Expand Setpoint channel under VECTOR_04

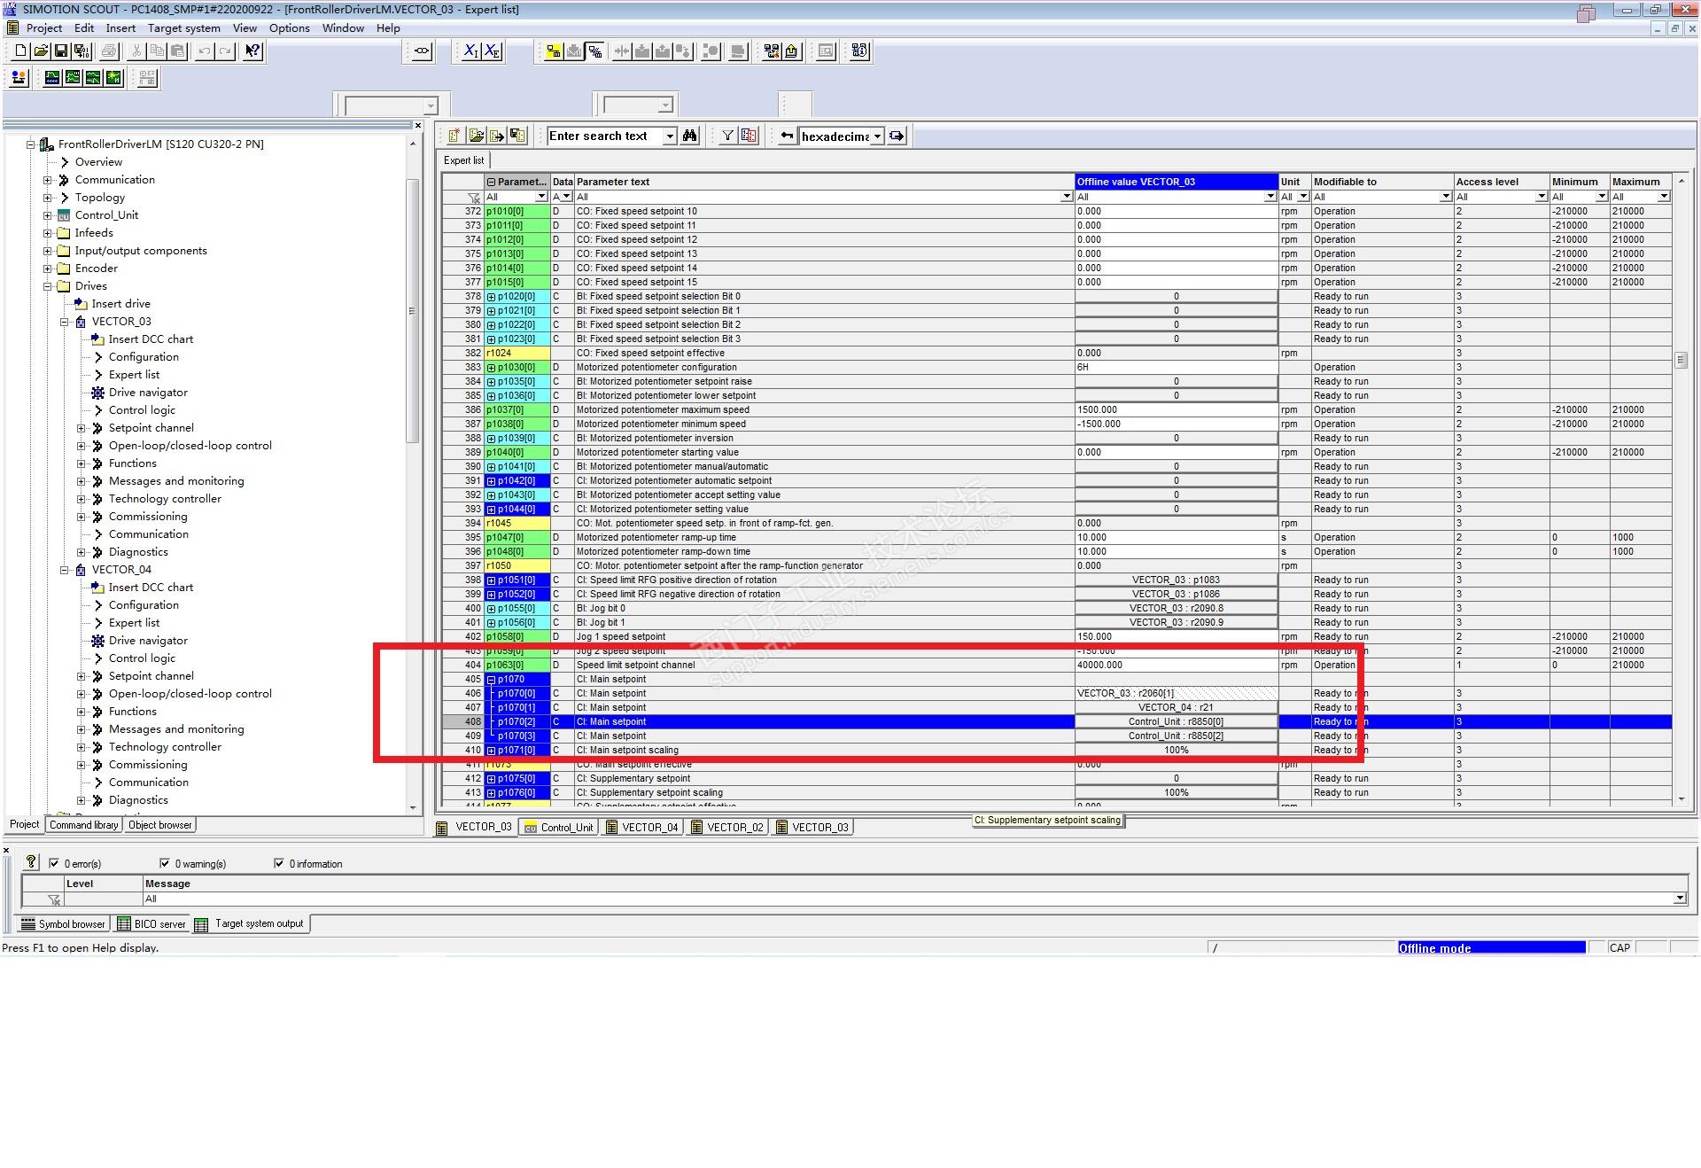pos(82,676)
